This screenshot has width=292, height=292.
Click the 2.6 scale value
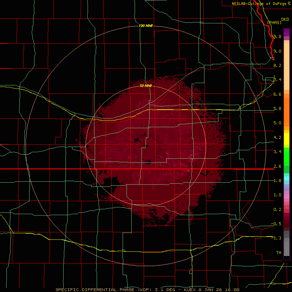[277, 166]
